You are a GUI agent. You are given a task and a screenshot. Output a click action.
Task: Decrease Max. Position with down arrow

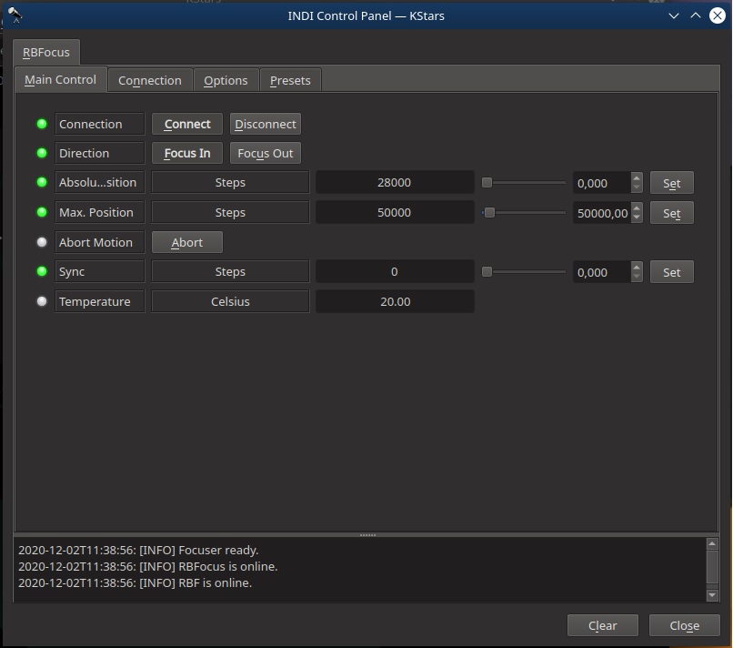pyautogui.click(x=637, y=218)
